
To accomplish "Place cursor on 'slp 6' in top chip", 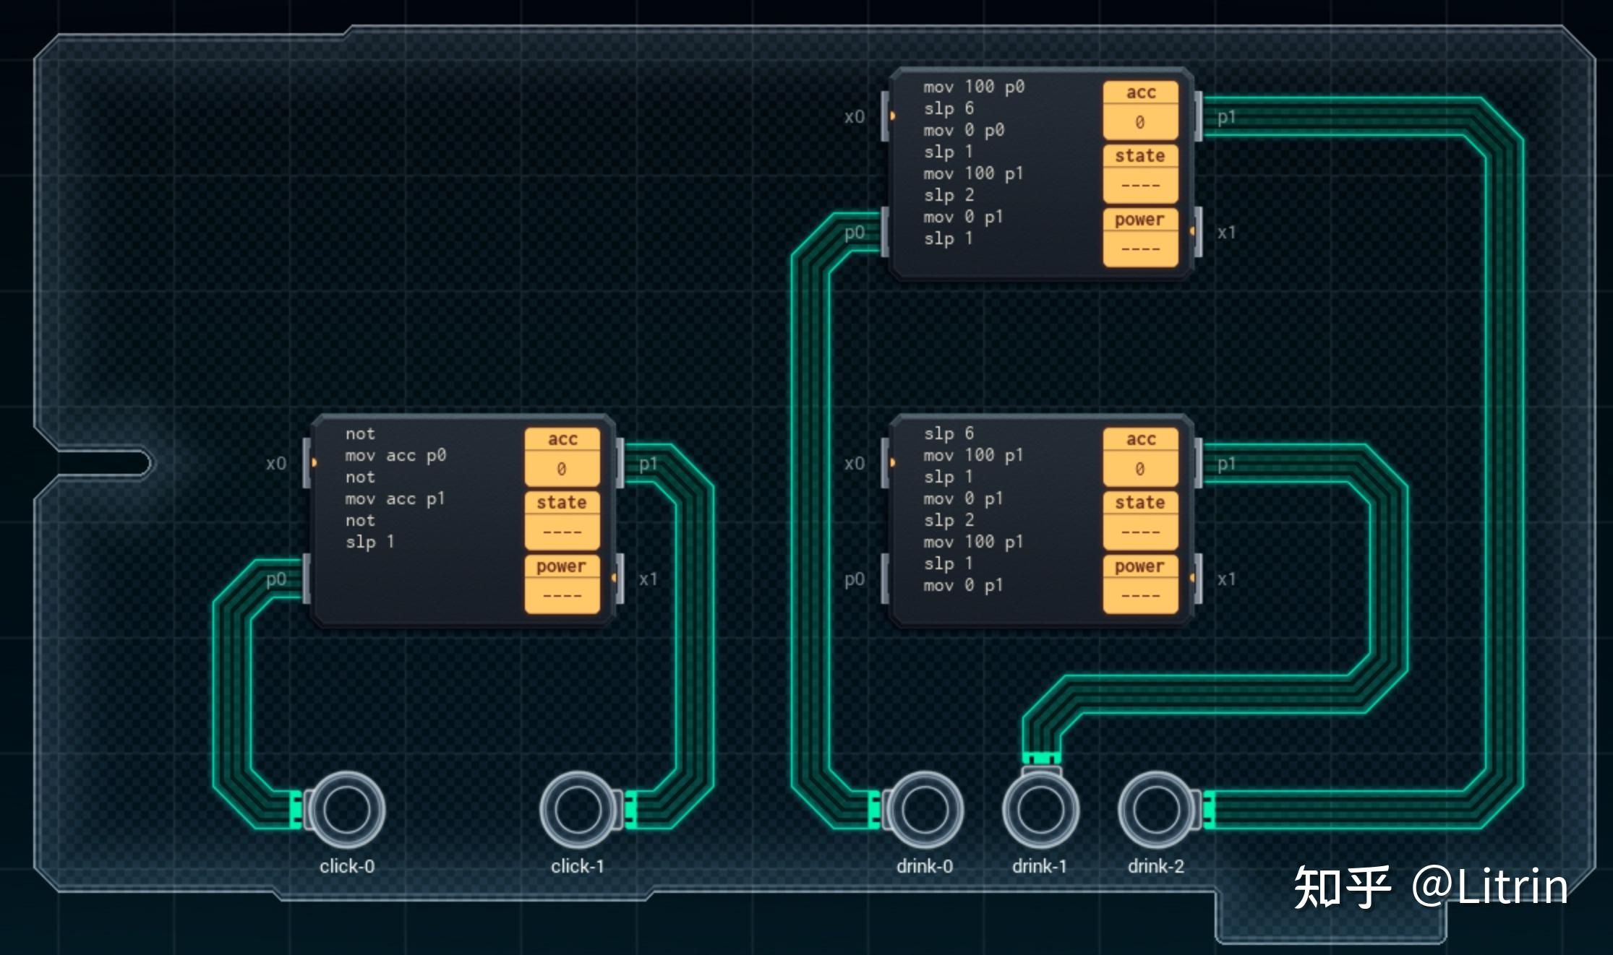I will tap(949, 108).
